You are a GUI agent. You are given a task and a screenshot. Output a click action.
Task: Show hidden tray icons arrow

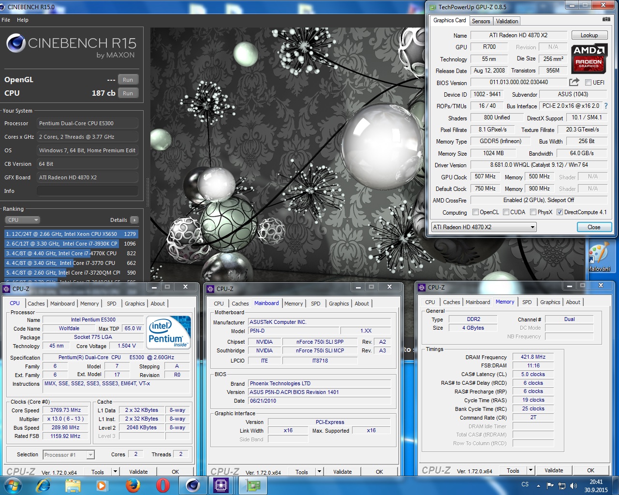(538, 485)
